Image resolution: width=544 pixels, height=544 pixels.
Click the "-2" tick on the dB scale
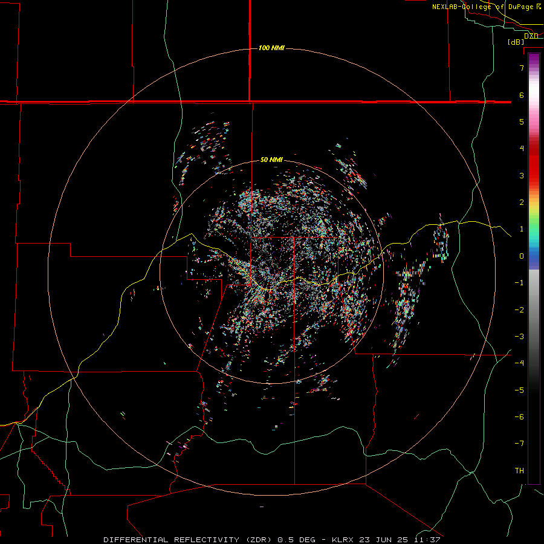[519, 309]
